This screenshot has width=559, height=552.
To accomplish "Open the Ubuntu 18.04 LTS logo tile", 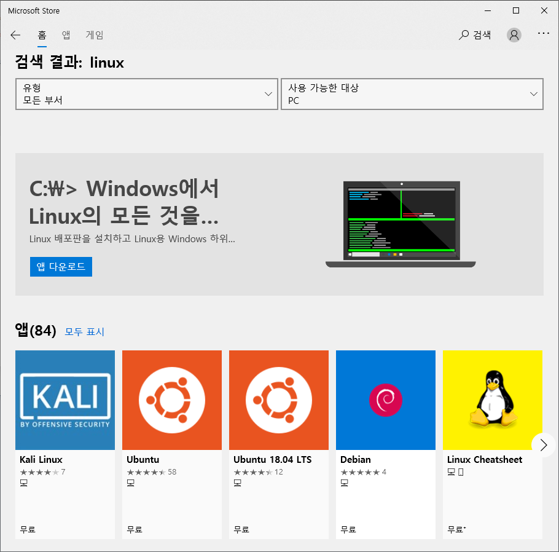I will 279,400.
